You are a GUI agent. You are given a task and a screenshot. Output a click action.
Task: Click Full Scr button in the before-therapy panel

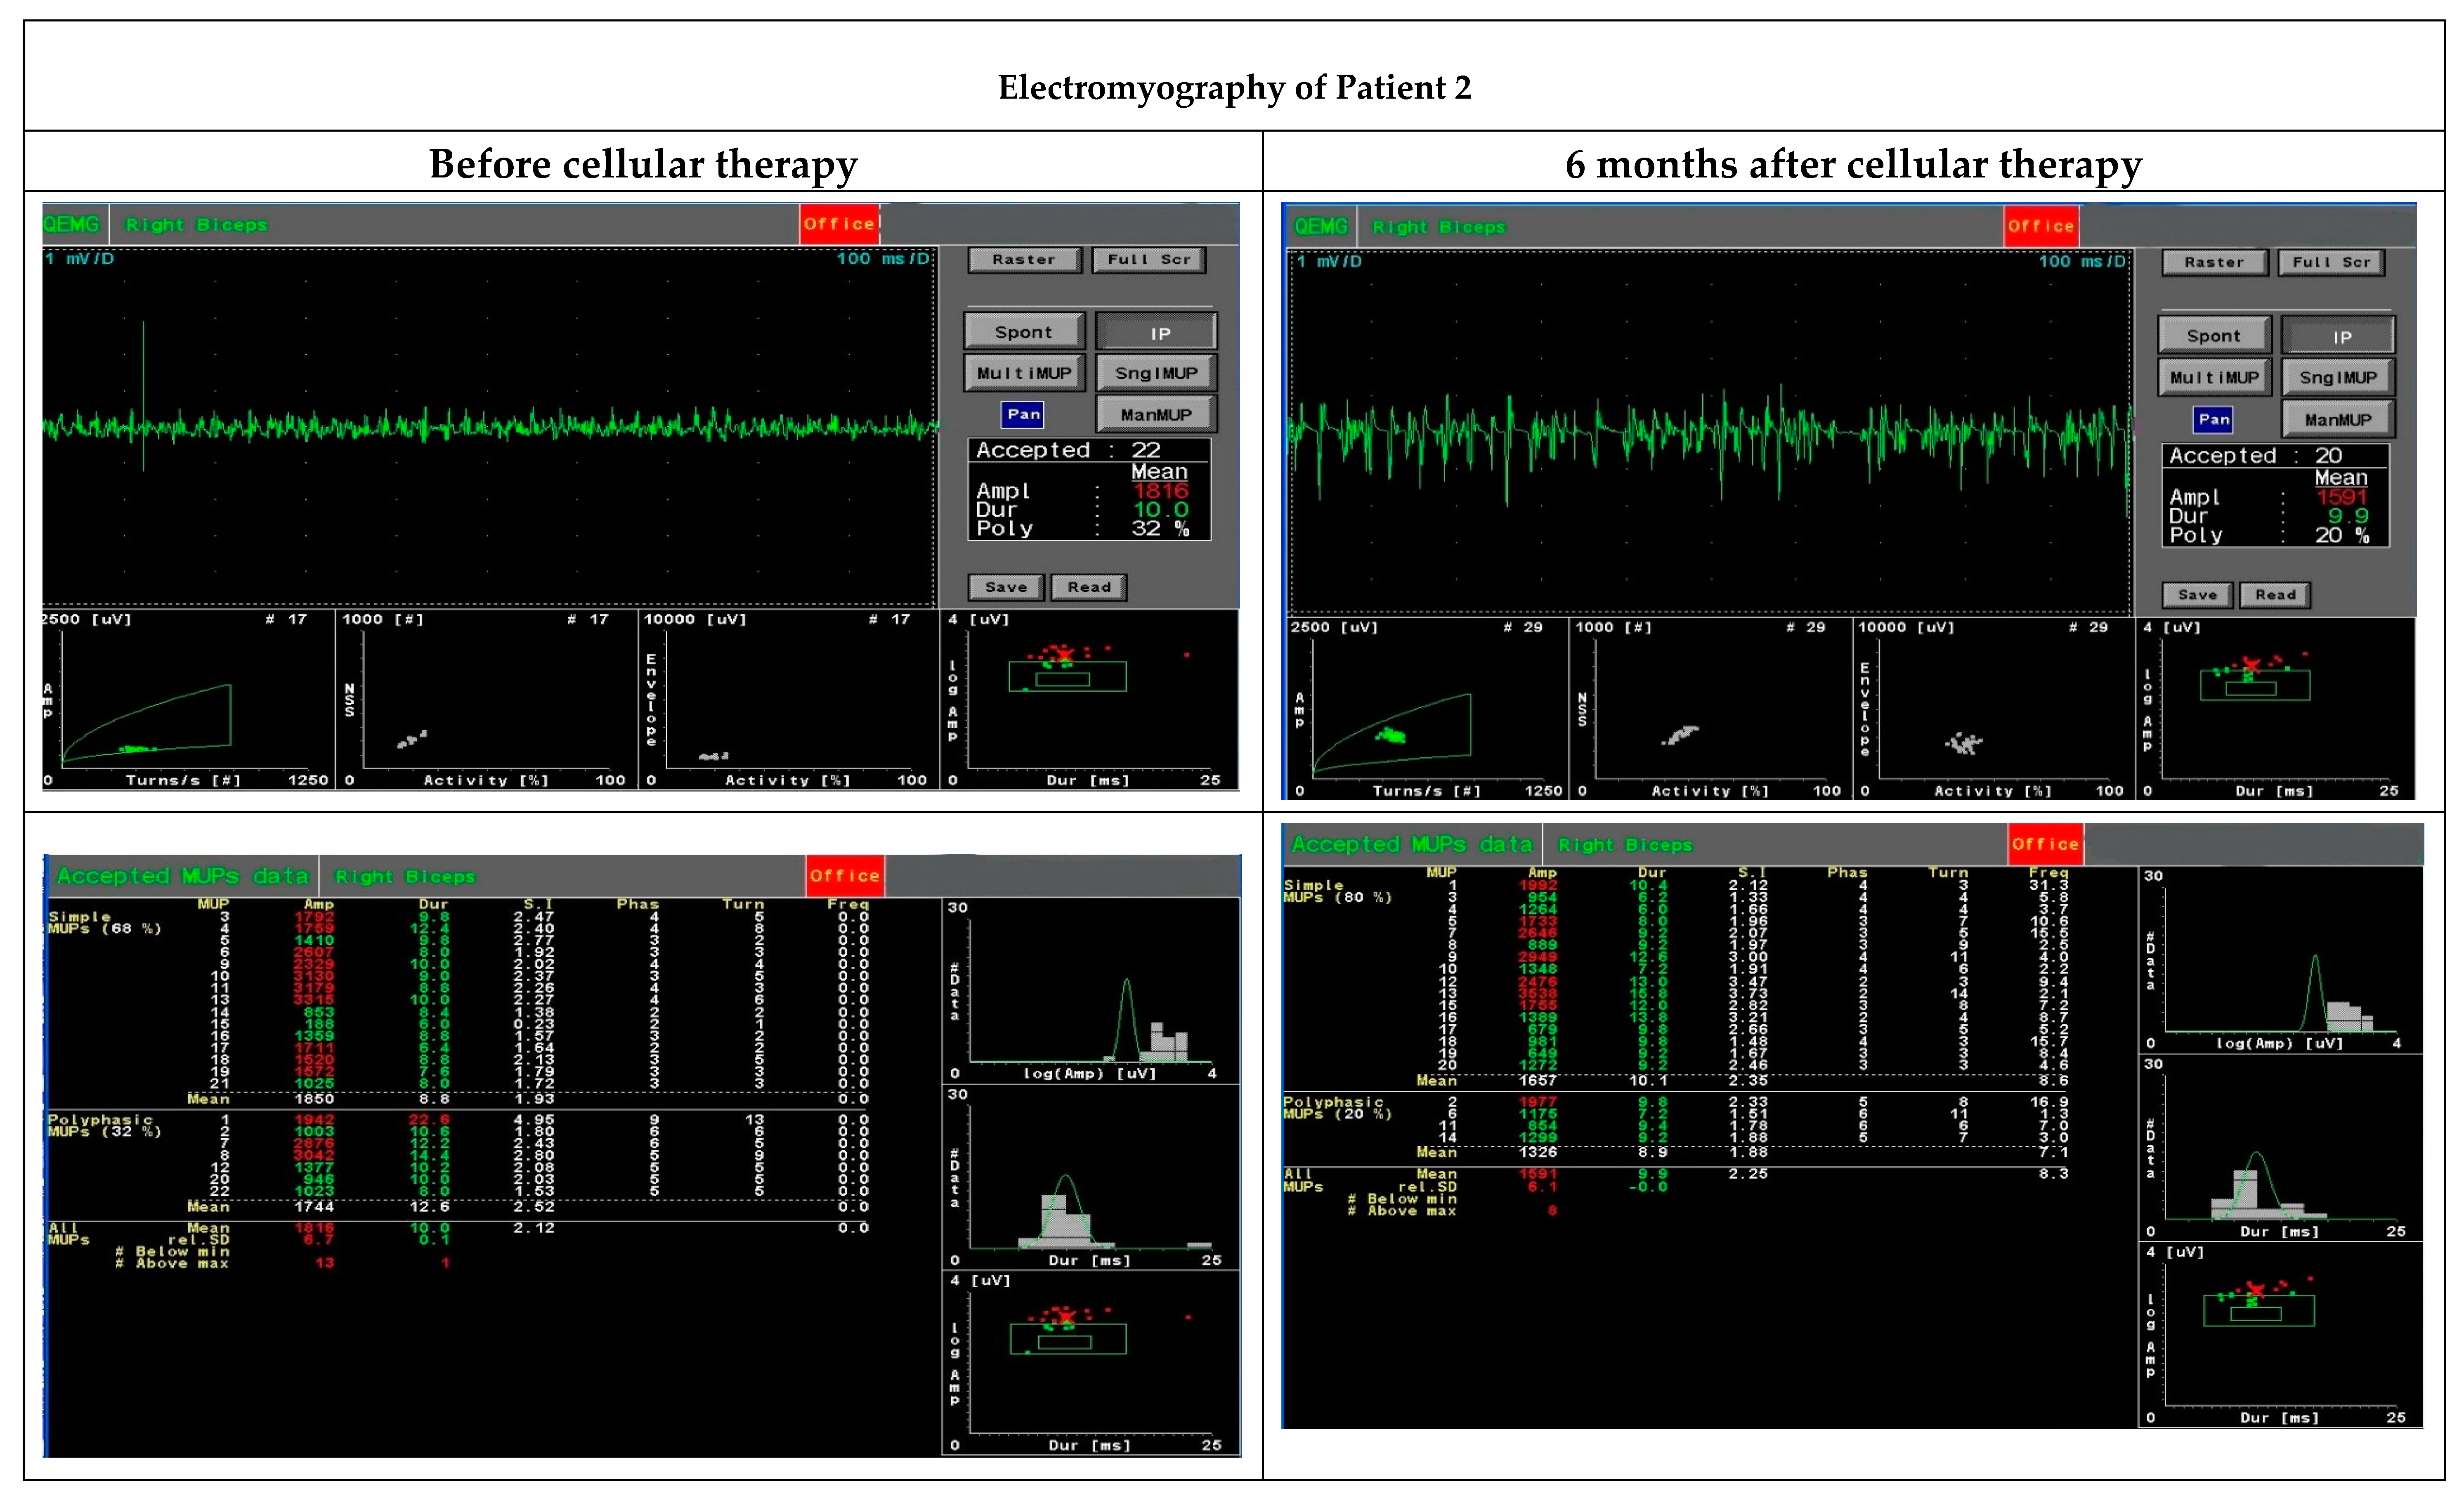pos(1148,259)
